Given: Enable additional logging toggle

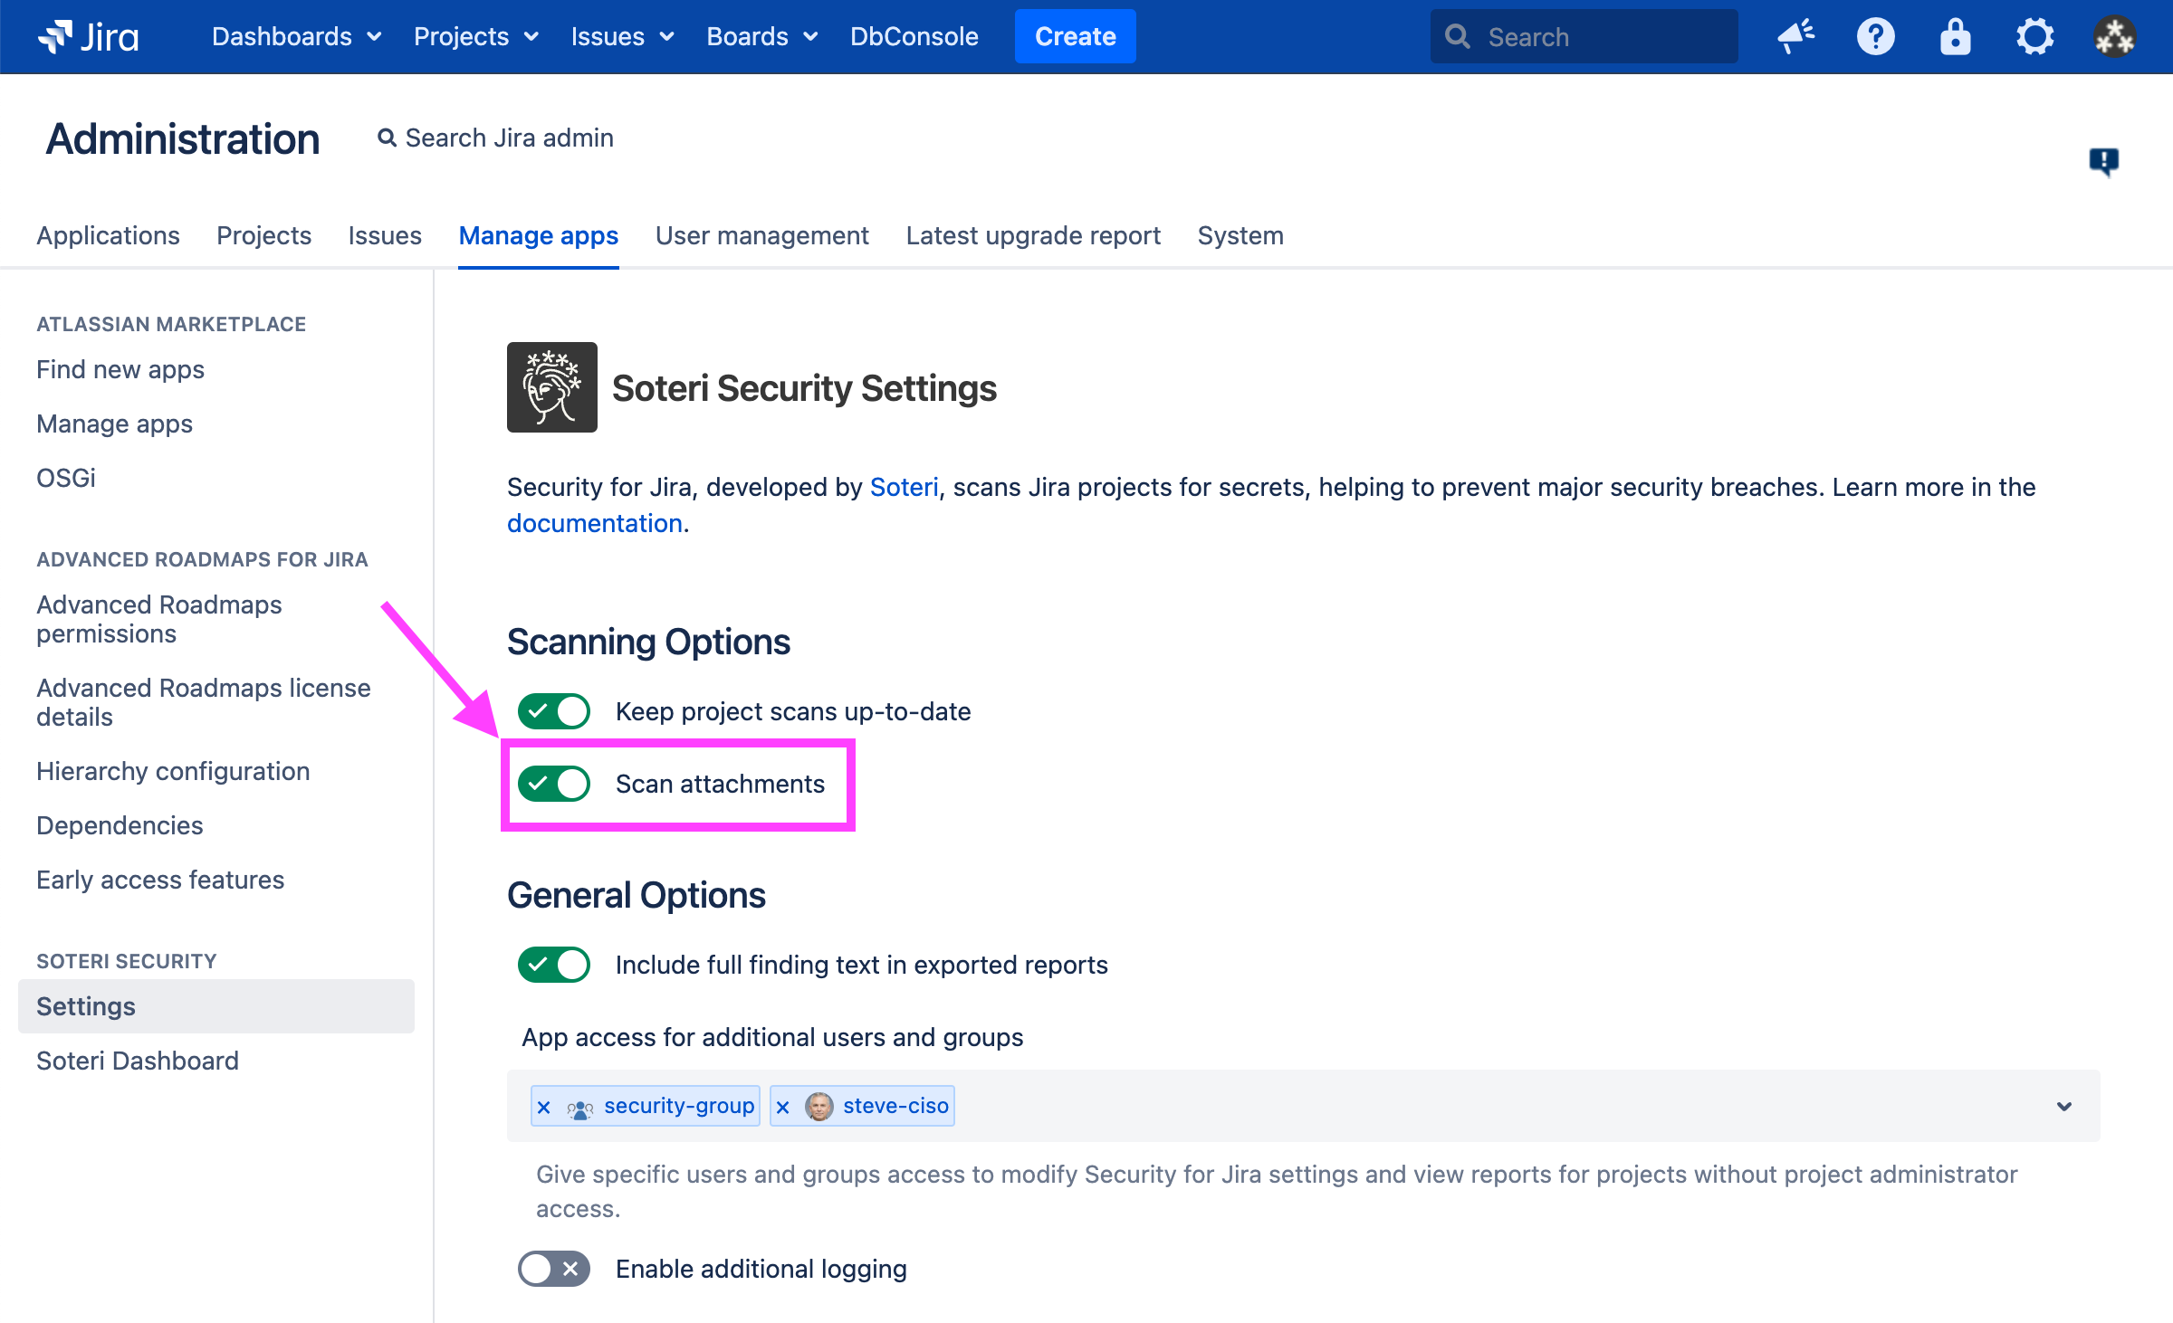Looking at the screenshot, I should pyautogui.click(x=554, y=1269).
